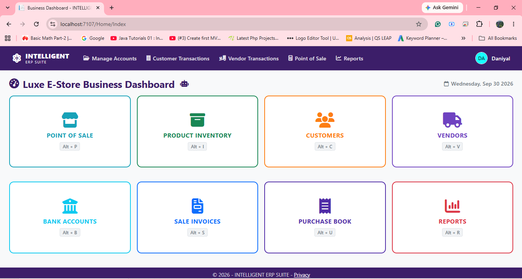
Task: Click the Alt + P shortcut badge
Action: click(70, 146)
